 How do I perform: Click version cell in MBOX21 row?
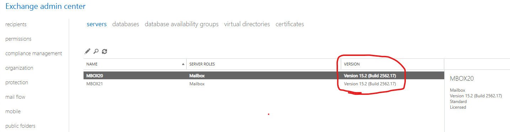[x=370, y=84]
